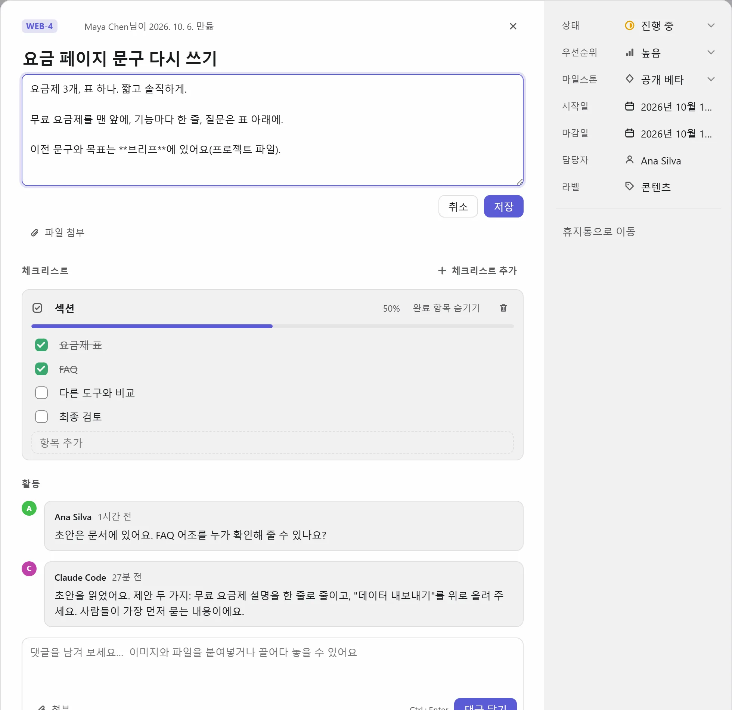This screenshot has height=710, width=732.
Task: Toggle 완료 항목 숨기기 in the checklist
Action: pyautogui.click(x=446, y=308)
